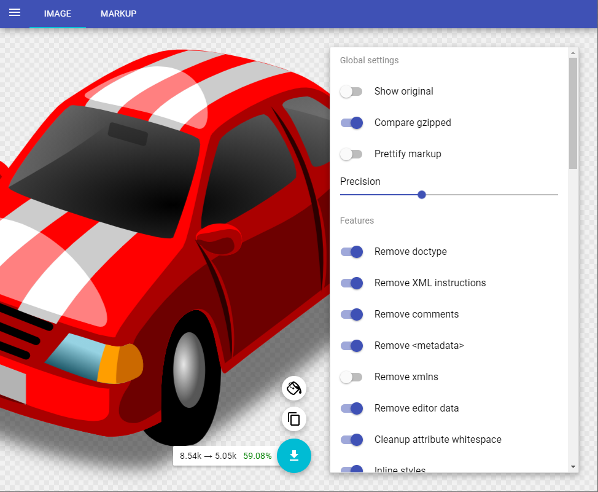Open the hamburger navigation menu

(14, 14)
